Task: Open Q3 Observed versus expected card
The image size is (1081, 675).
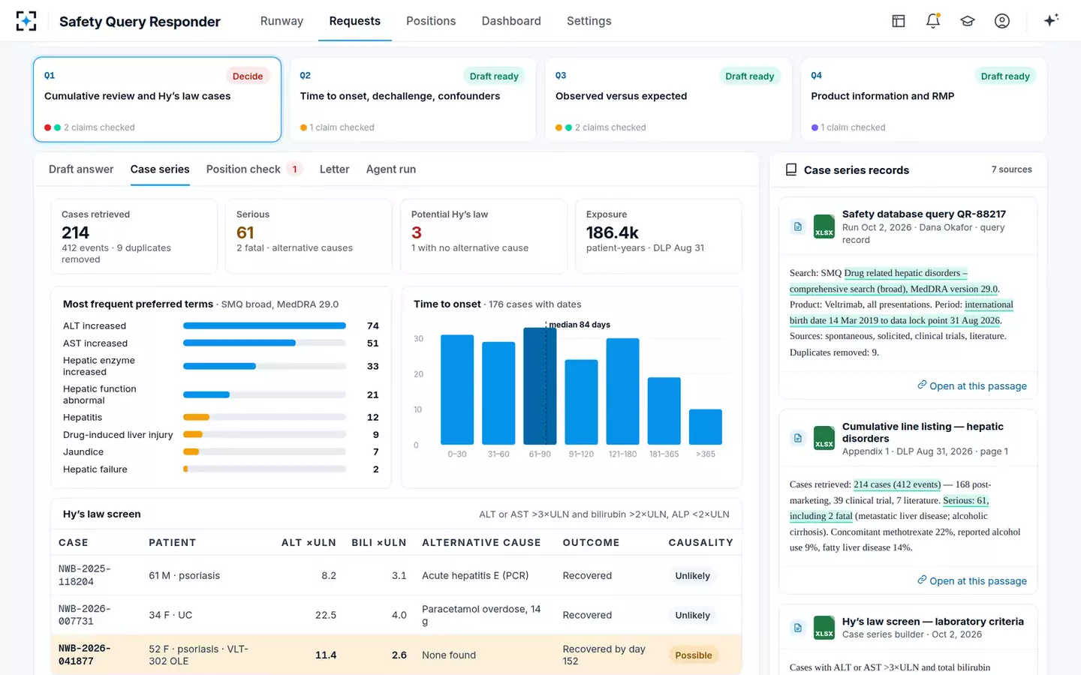Action: click(x=668, y=100)
